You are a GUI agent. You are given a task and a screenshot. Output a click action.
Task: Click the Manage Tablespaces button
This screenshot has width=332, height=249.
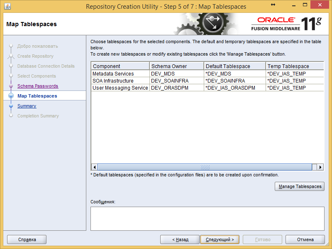point(299,186)
